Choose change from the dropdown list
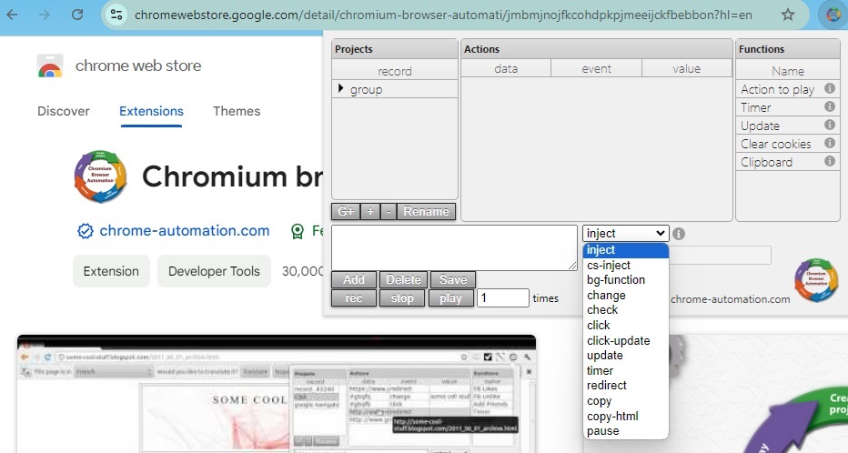 (x=626, y=295)
